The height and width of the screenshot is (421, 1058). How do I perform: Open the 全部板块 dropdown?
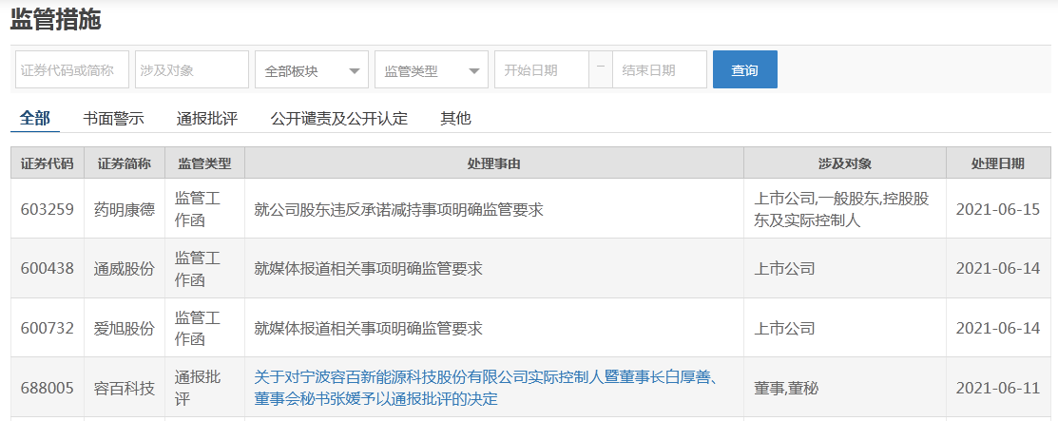[x=312, y=69]
